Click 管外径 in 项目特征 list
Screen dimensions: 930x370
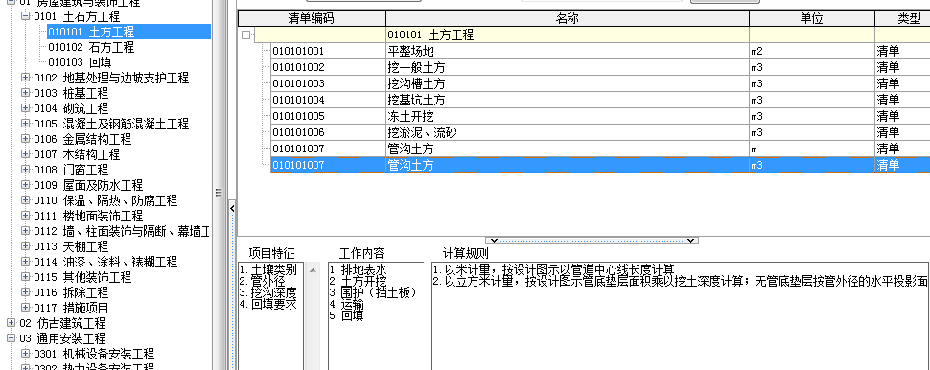pos(262,281)
